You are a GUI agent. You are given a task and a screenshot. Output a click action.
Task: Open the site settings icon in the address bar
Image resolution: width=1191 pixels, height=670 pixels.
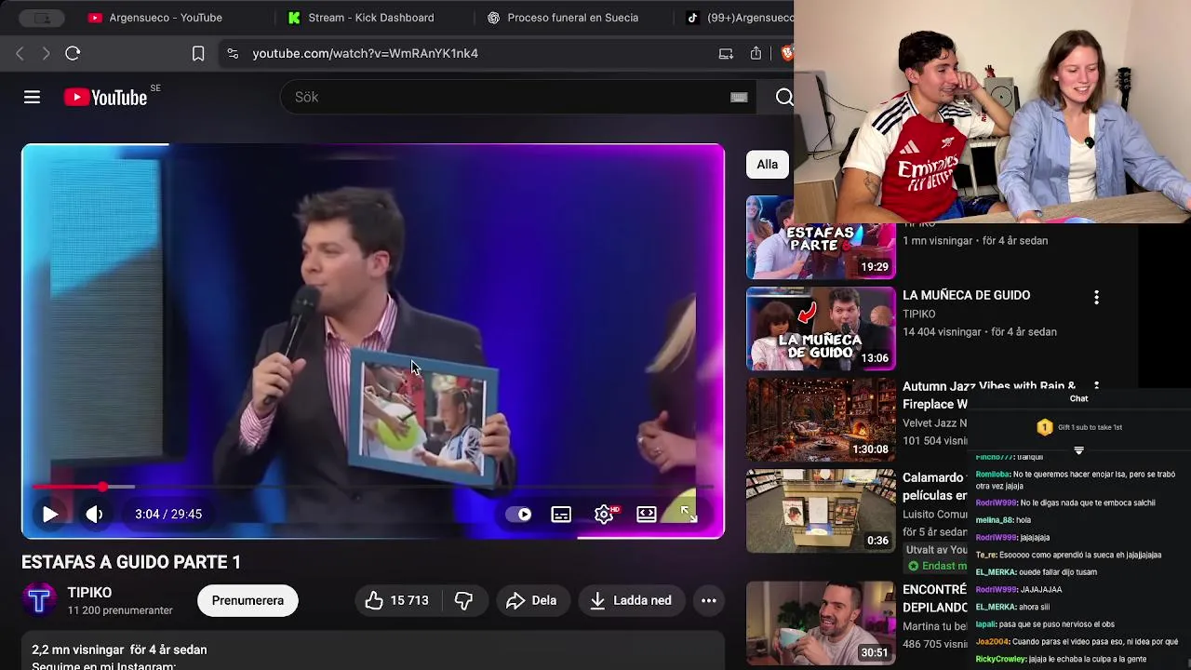(233, 53)
